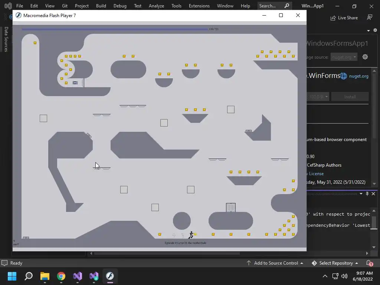Click the NuGet settings gear icon
Image resolution: width=380 pixels, height=285 pixels.
pos(365,57)
